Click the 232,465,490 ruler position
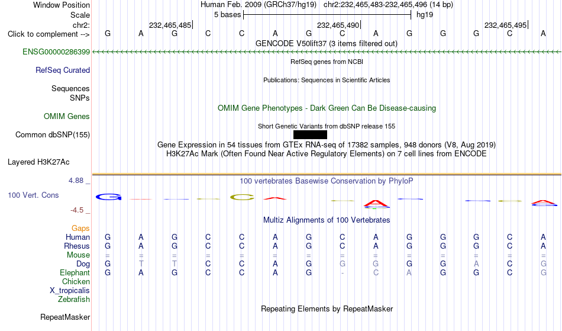Image resolution: width=562 pixels, height=331 pixels. click(x=338, y=25)
